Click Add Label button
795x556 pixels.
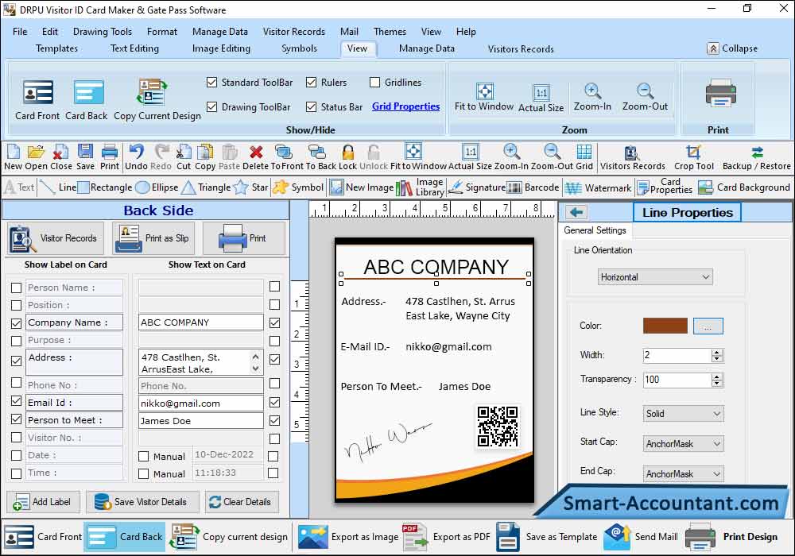click(x=43, y=502)
